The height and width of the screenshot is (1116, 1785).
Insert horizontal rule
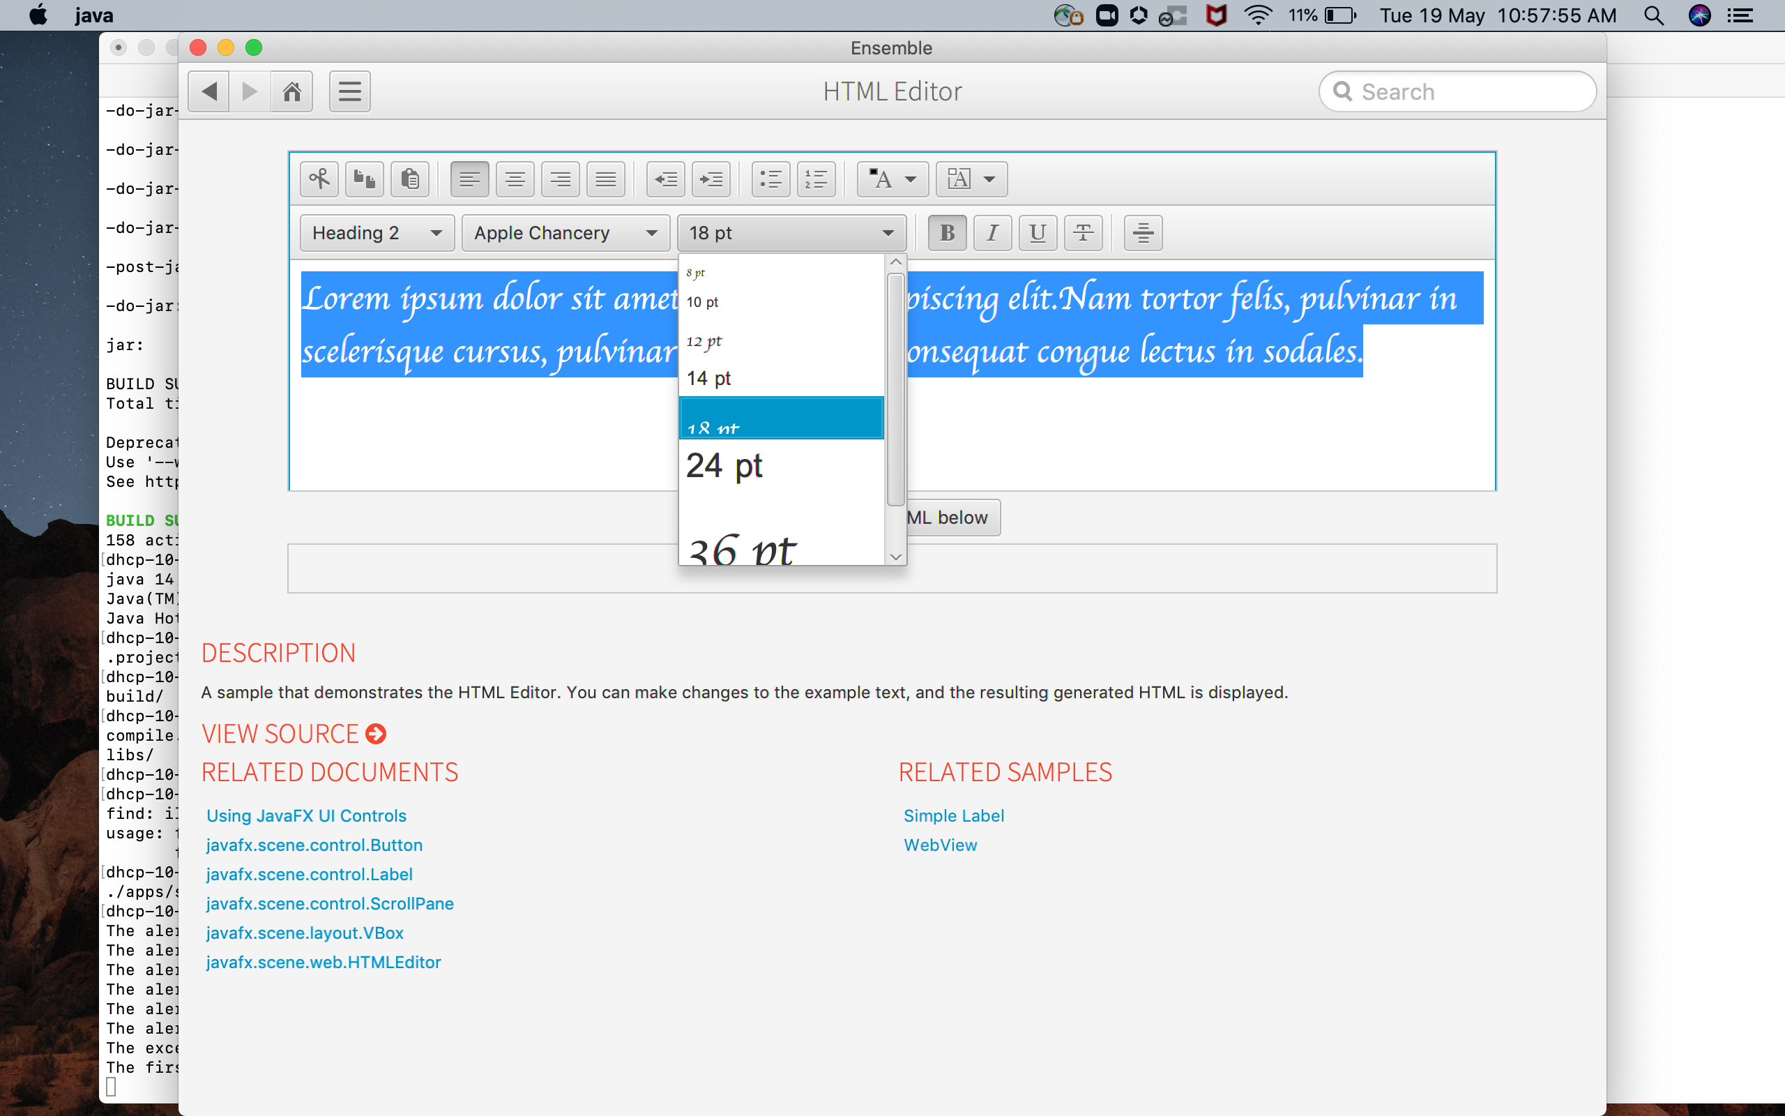tap(1143, 233)
